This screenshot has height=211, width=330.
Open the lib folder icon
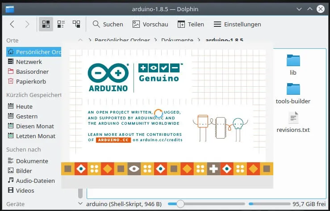pyautogui.click(x=293, y=60)
